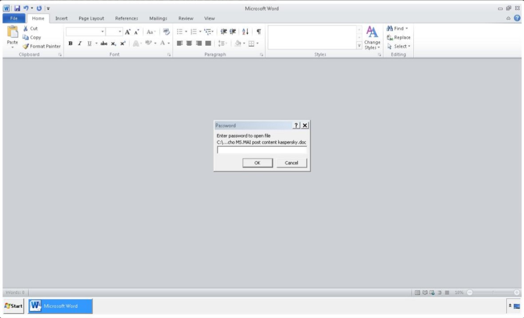Click the Decrease Indent icon

tap(223, 31)
